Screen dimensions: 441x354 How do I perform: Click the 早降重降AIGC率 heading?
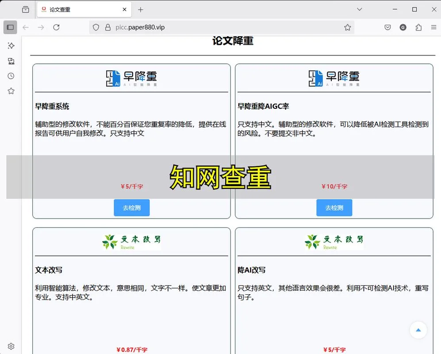point(263,106)
